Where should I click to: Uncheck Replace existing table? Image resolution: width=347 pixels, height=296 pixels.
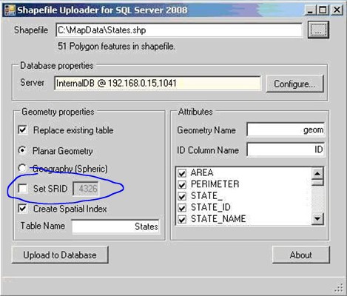pyautogui.click(x=23, y=130)
